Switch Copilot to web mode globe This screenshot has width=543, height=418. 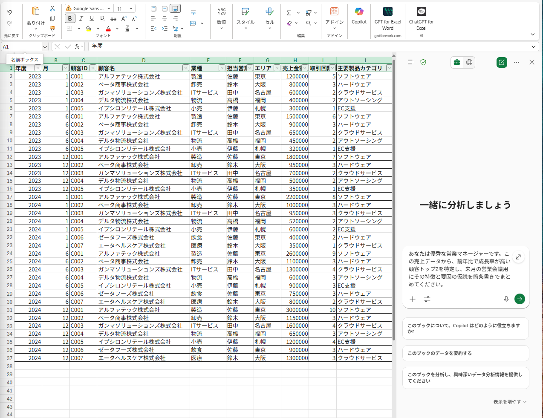point(469,62)
